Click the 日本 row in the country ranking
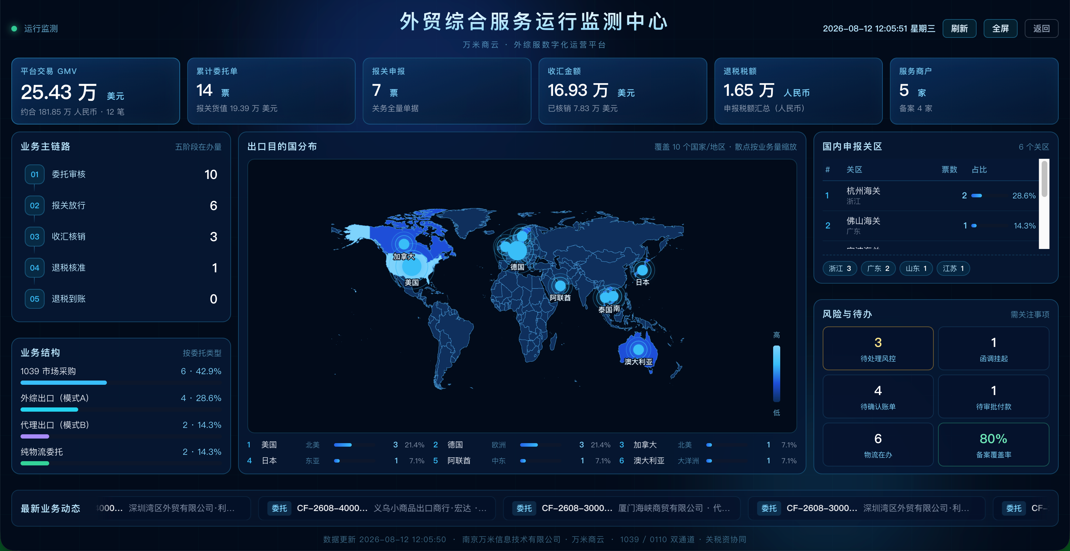Image resolution: width=1070 pixels, height=551 pixels. pos(335,460)
